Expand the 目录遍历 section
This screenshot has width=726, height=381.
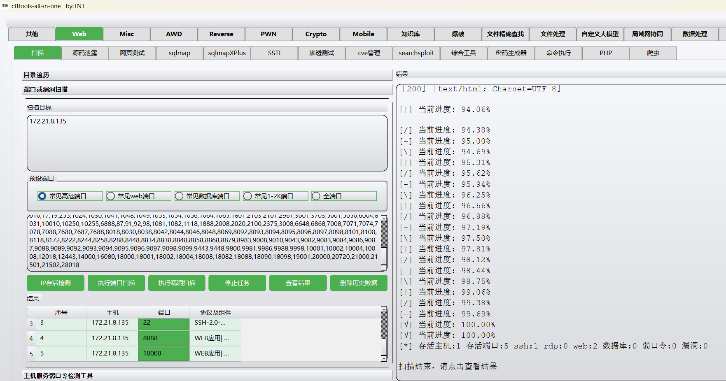207,75
